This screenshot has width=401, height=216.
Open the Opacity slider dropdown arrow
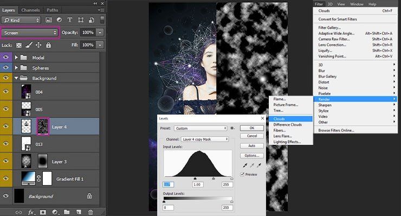point(100,33)
